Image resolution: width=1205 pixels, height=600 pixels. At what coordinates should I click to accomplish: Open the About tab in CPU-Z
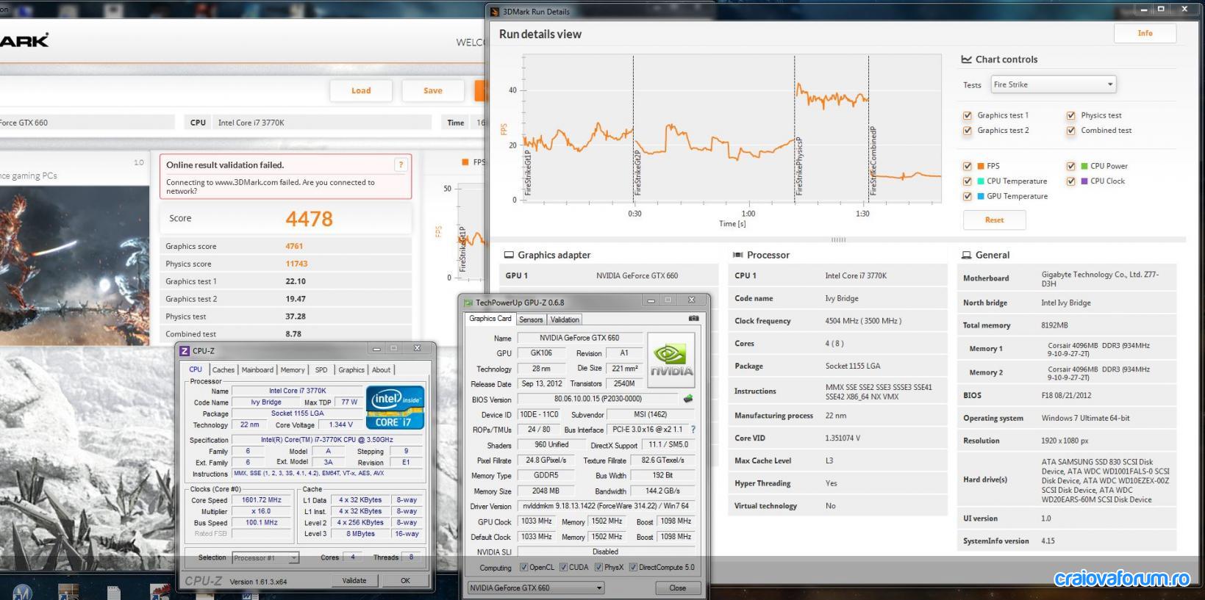pos(381,370)
